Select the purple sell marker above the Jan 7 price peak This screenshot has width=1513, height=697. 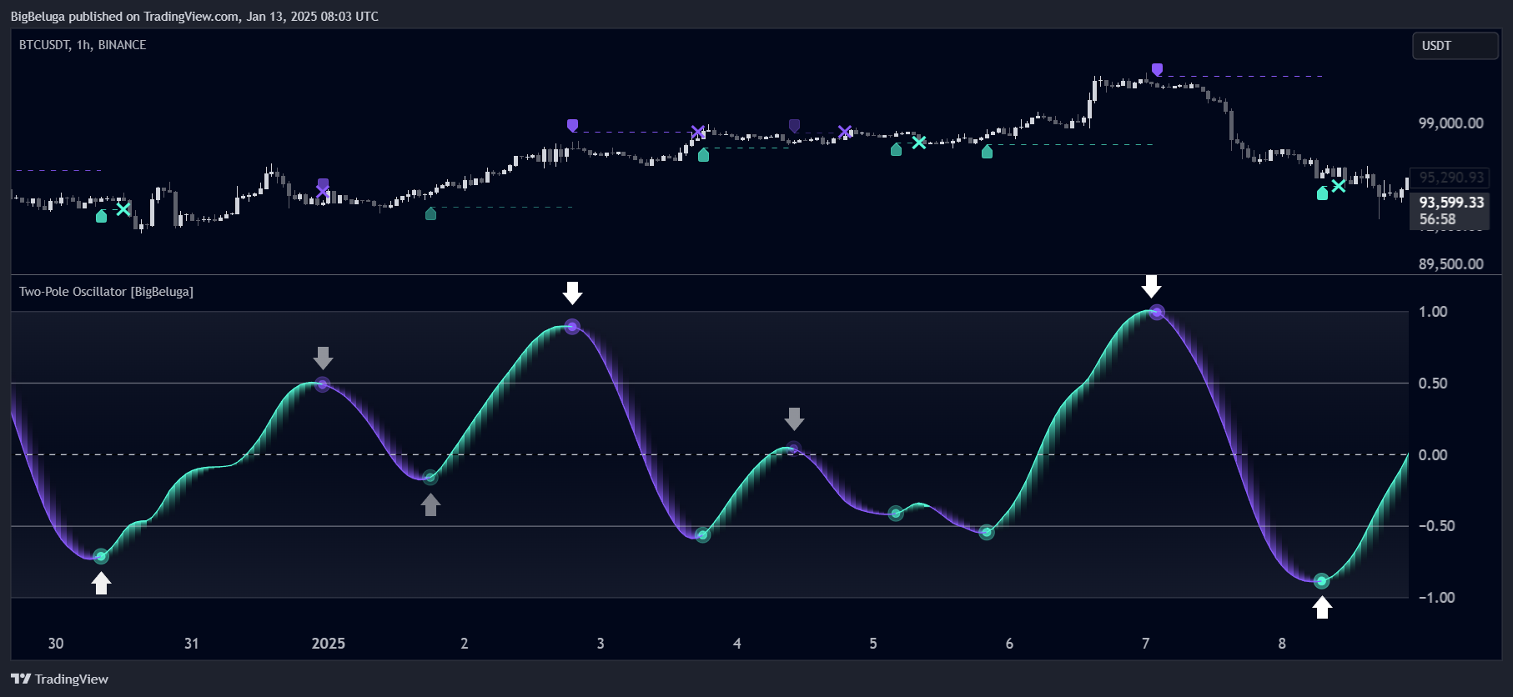click(1157, 69)
